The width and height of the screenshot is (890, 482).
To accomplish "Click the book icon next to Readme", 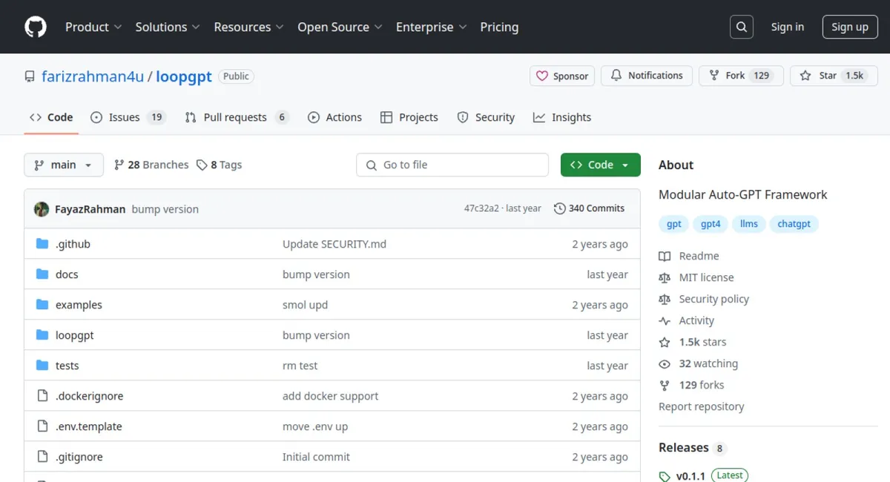I will pos(665,256).
